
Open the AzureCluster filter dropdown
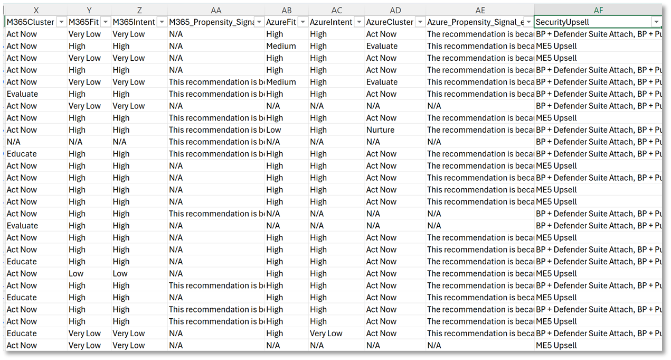[x=420, y=22]
